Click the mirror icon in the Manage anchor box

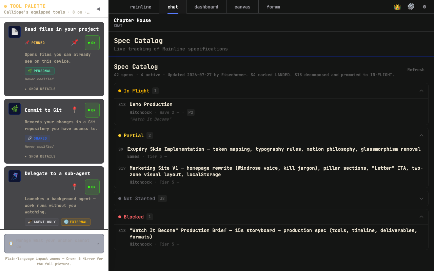(x=11, y=243)
